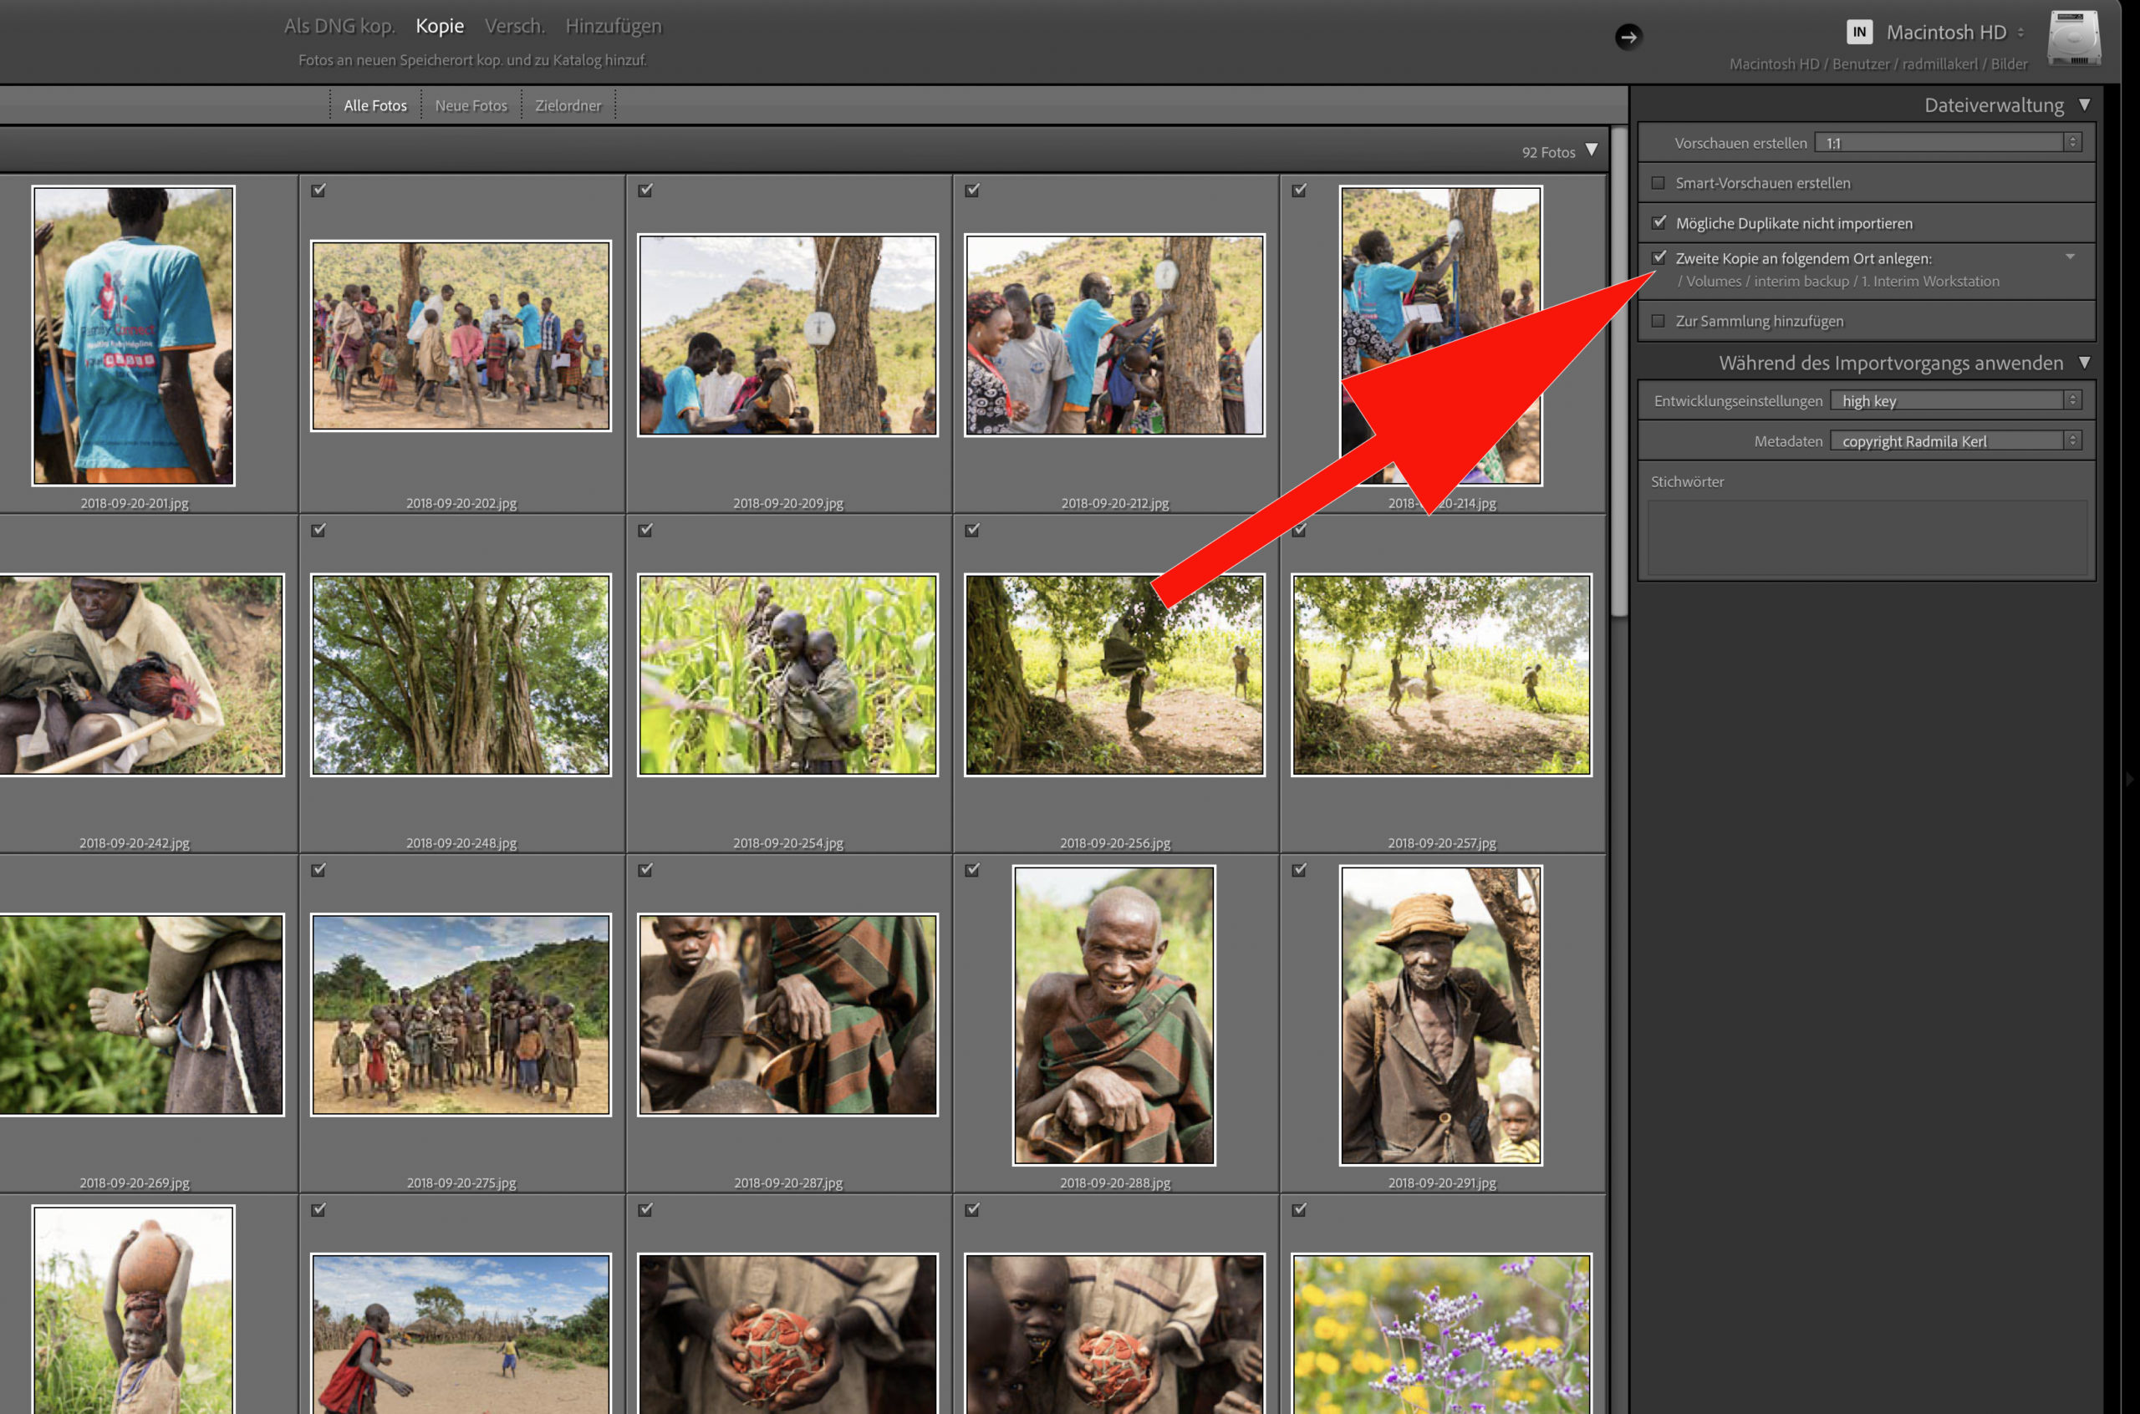
Task: Enable 'Smart-Vorschauen erstellen' checkbox
Action: [1658, 183]
